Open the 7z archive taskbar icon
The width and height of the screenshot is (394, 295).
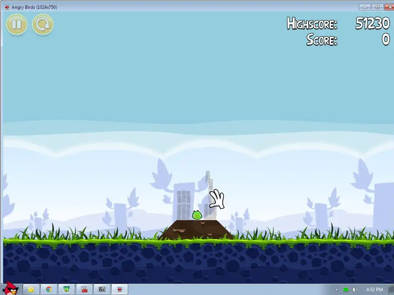point(102,289)
